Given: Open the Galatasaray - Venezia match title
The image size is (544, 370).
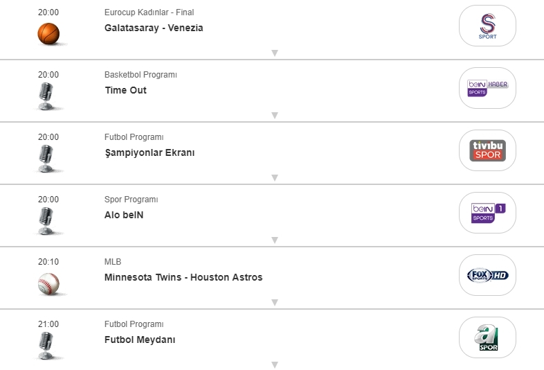Looking at the screenshot, I should pyautogui.click(x=154, y=28).
